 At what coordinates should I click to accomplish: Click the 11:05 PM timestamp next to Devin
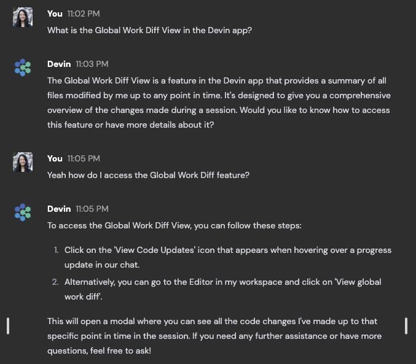[92, 209]
